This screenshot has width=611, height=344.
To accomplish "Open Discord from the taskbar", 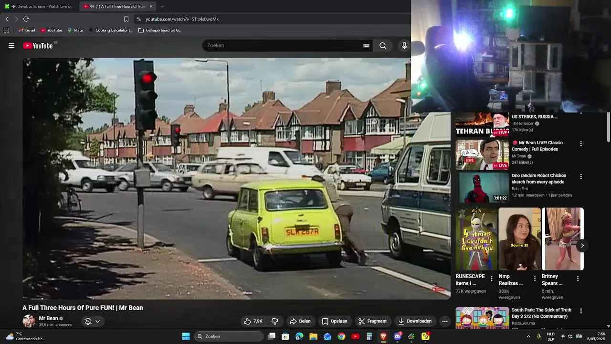I will point(397,336).
